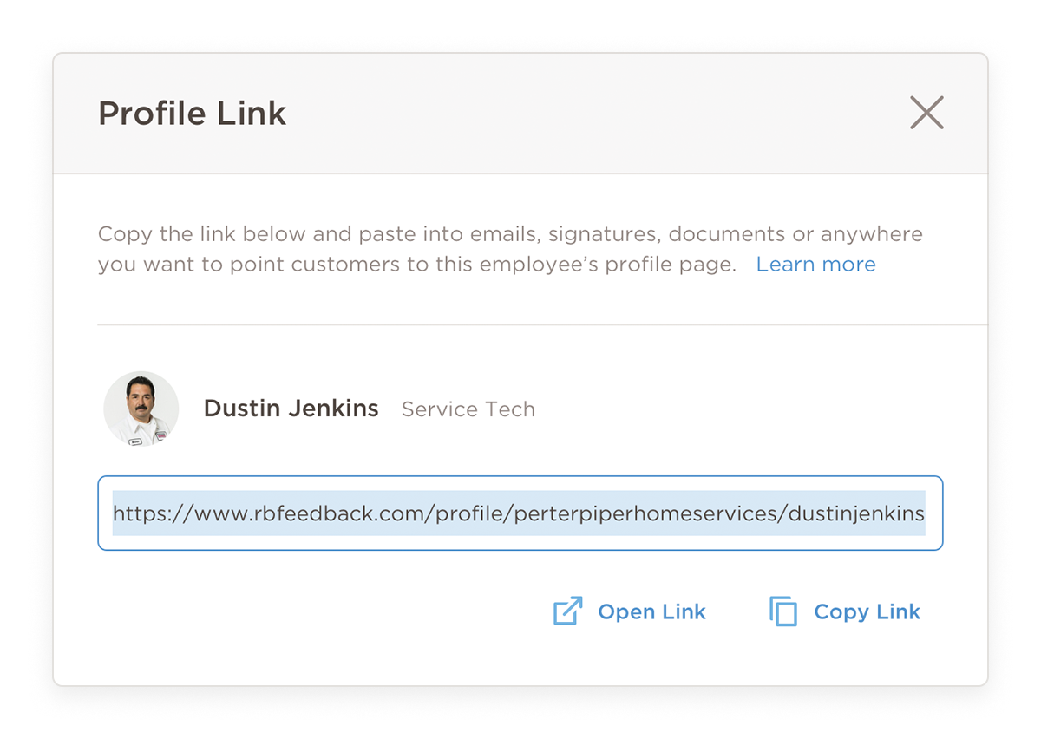This screenshot has height=739, width=1041.
Task: Dismiss the Profile Link dialog via X
Action: tap(926, 113)
